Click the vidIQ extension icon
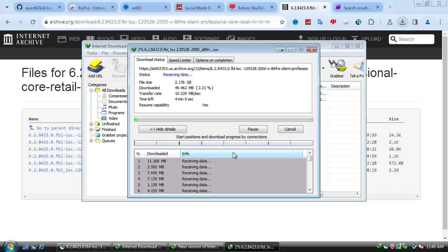 pos(295,22)
